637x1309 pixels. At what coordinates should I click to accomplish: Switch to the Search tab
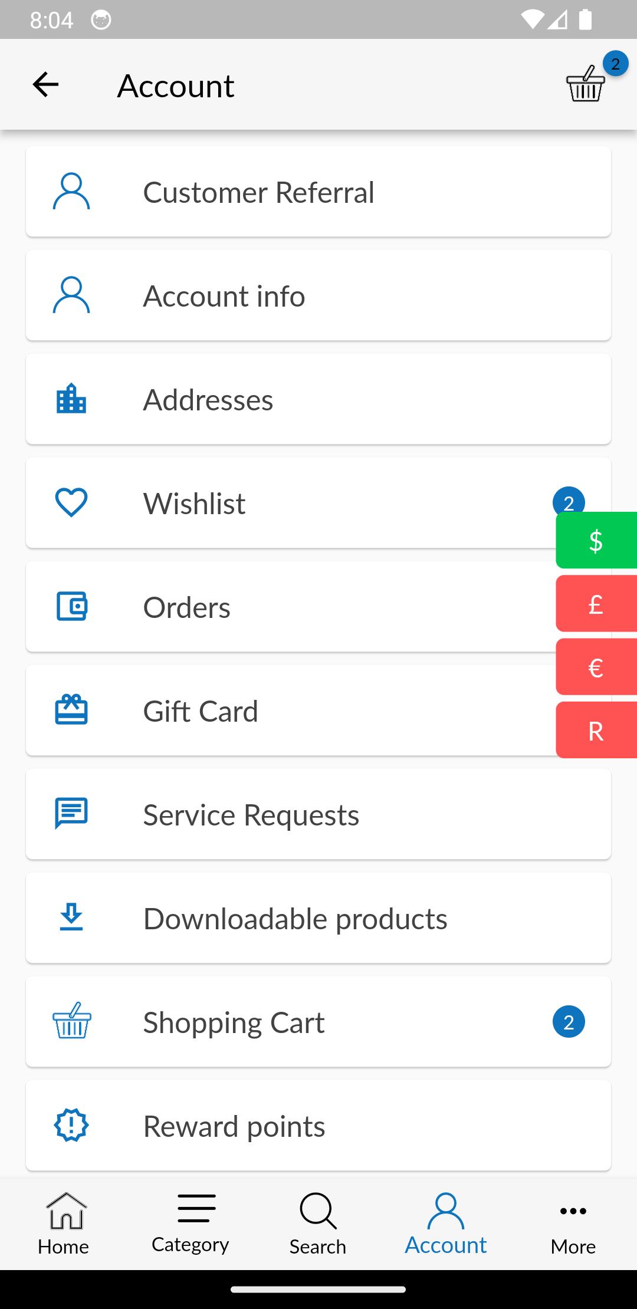(x=318, y=1224)
